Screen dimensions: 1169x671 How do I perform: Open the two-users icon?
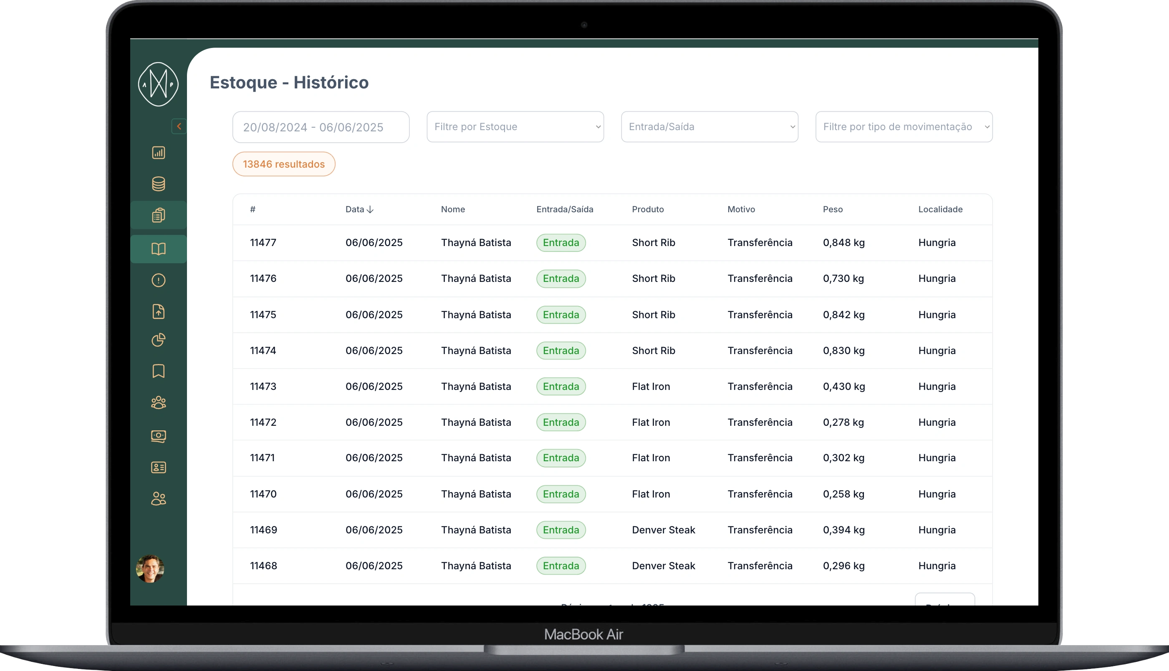point(158,499)
